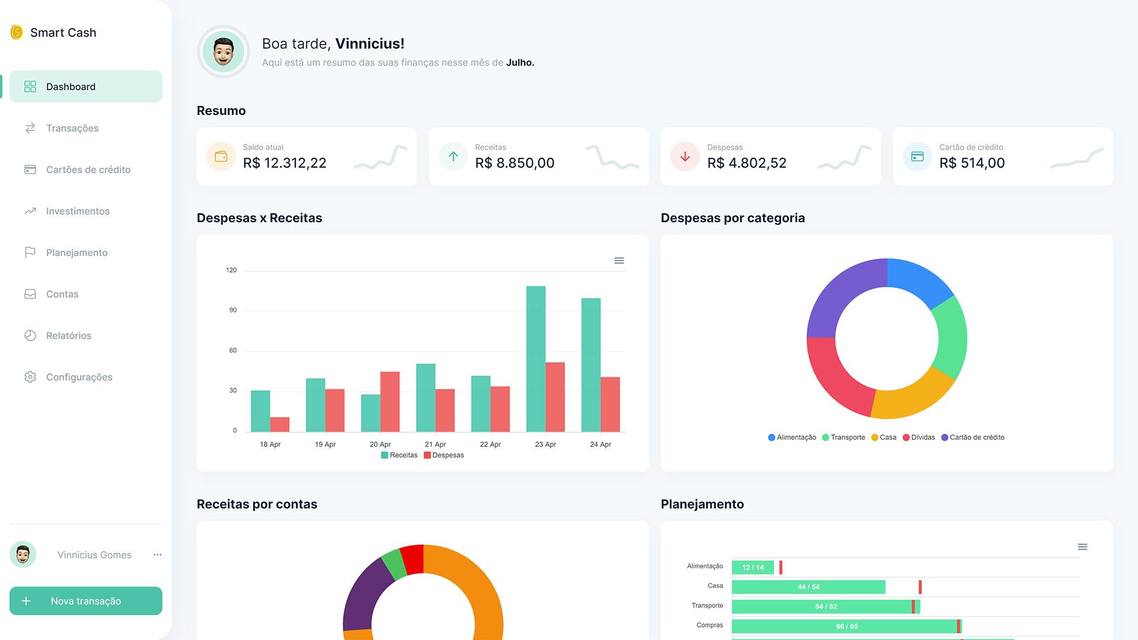Click the Smart Cash brand name
Viewport: 1138px width, 640px height.
pyautogui.click(x=63, y=33)
